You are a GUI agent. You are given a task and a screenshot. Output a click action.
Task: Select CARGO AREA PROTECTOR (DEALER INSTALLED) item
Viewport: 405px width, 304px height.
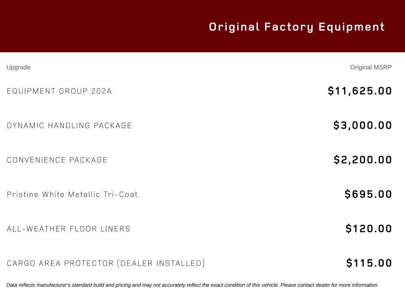pyautogui.click(x=106, y=263)
